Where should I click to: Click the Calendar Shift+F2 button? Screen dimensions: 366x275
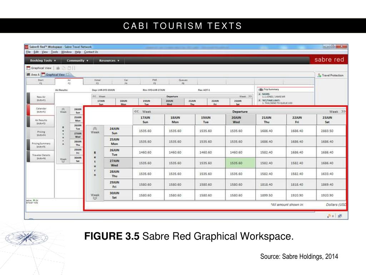[x=41, y=110]
